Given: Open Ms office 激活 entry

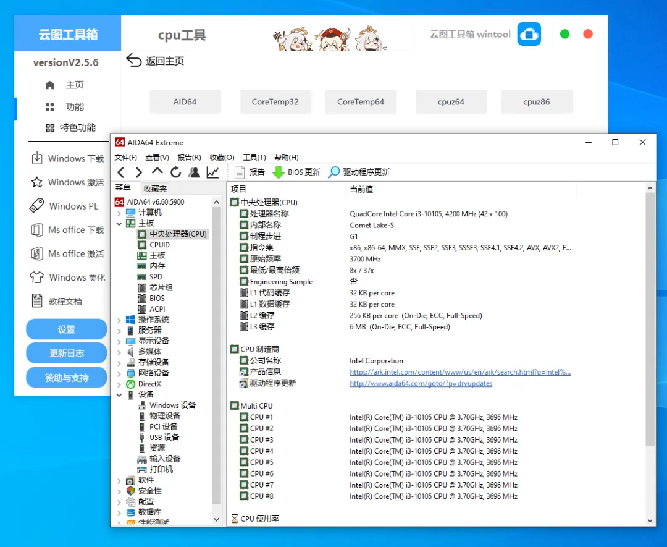Looking at the screenshot, I should coord(68,253).
